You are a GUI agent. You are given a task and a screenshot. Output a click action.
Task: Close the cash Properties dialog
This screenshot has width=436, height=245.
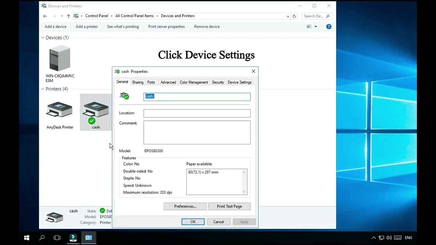pyautogui.click(x=253, y=71)
